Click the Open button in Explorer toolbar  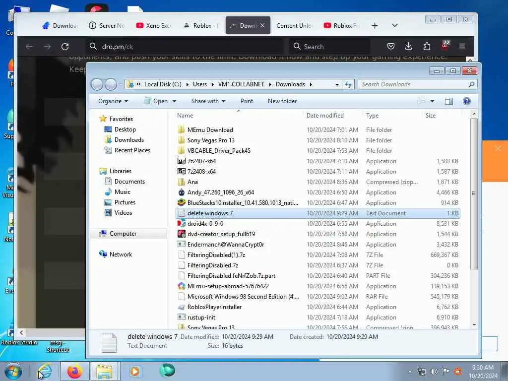[156, 101]
